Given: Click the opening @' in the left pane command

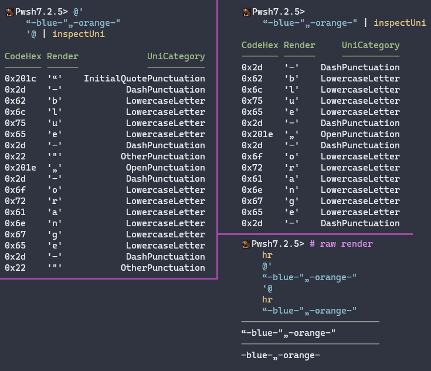Looking at the screenshot, I should coord(78,12).
